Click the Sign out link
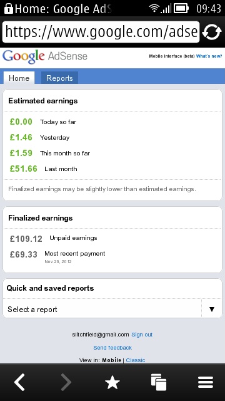 142,335
